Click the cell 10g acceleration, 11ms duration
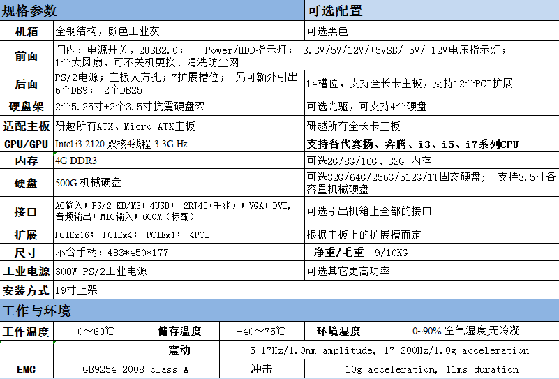 pos(432,369)
